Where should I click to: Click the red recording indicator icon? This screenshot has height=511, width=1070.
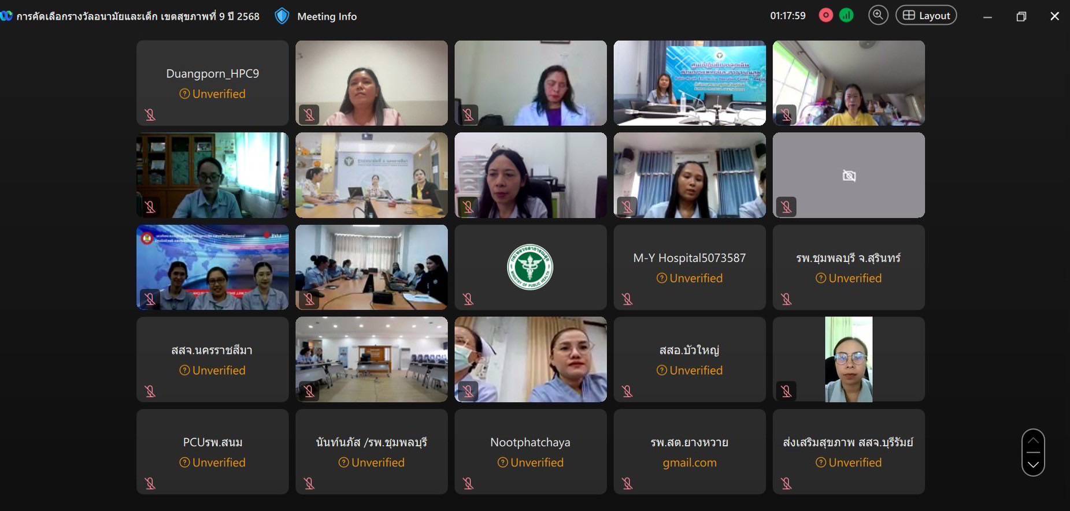pyautogui.click(x=826, y=16)
